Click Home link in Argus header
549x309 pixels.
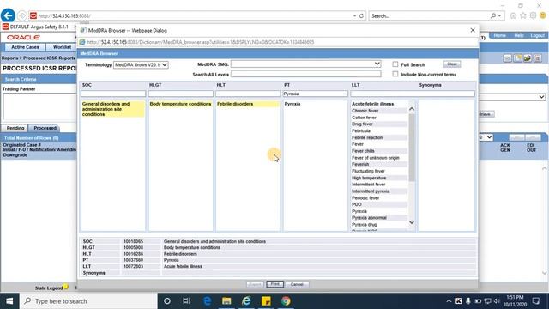point(499,36)
